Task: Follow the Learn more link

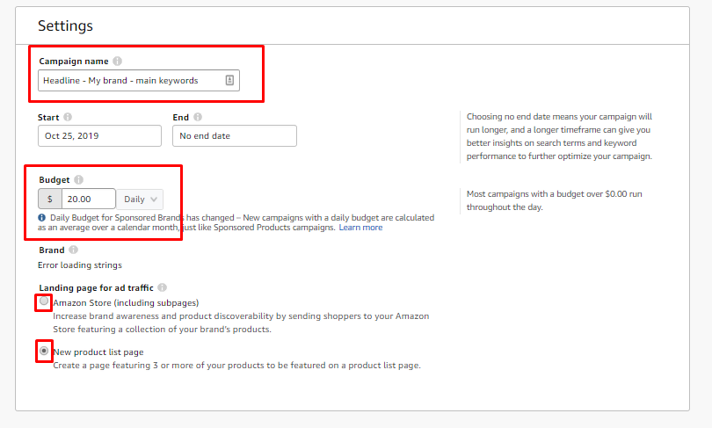Action: coord(360,228)
